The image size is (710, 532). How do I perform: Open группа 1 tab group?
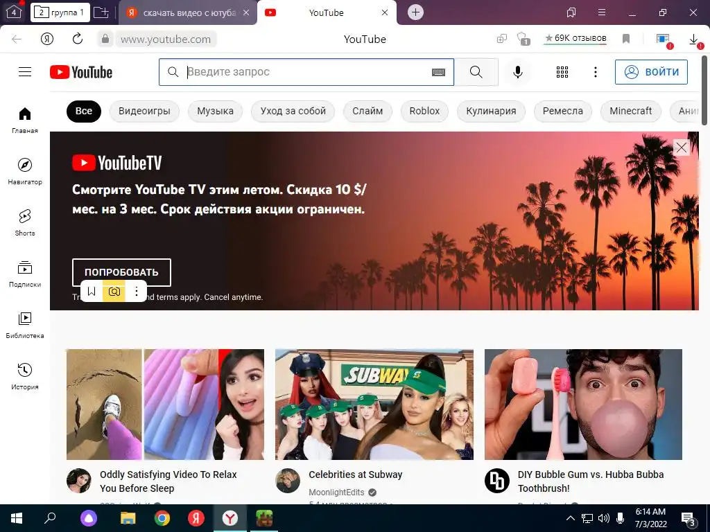(60, 12)
